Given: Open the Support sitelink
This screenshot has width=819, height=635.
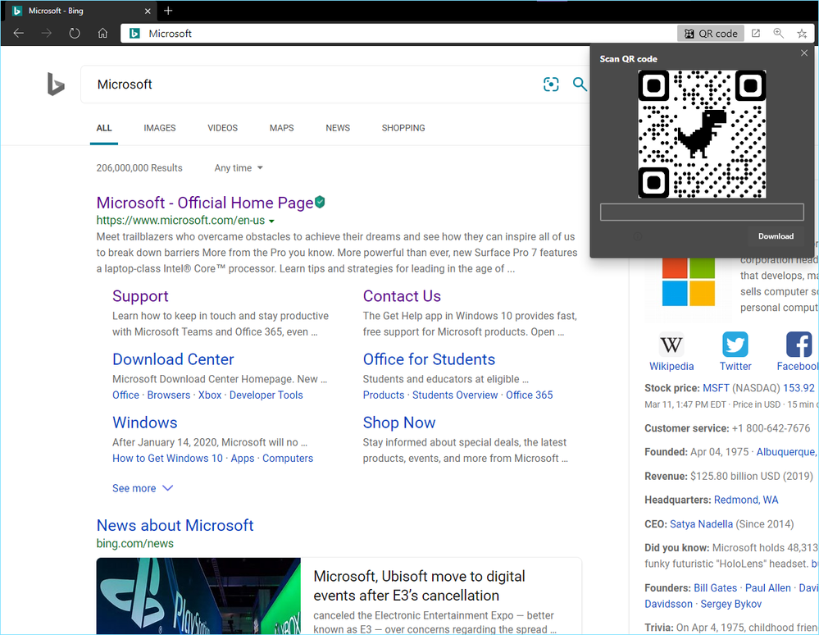Looking at the screenshot, I should coord(140,296).
